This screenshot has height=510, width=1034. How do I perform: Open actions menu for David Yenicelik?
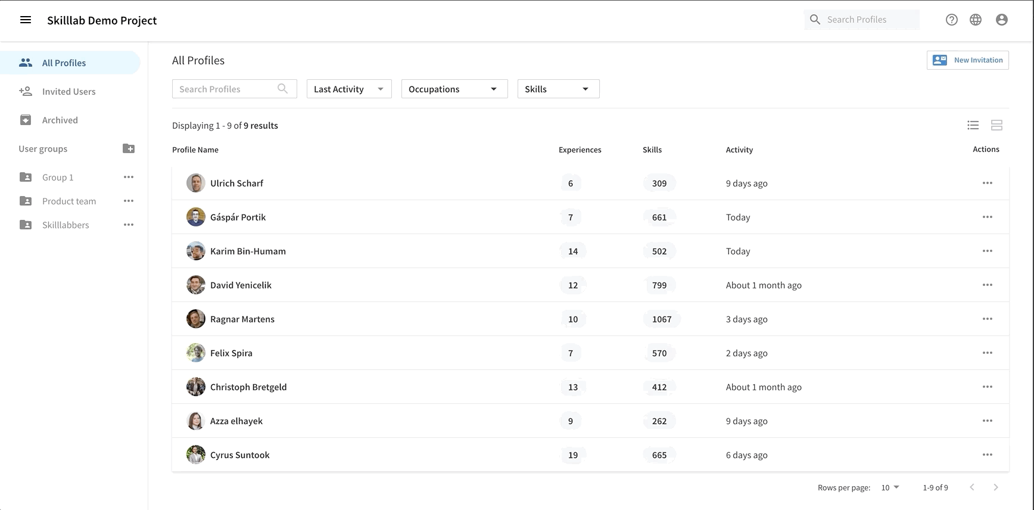point(988,285)
